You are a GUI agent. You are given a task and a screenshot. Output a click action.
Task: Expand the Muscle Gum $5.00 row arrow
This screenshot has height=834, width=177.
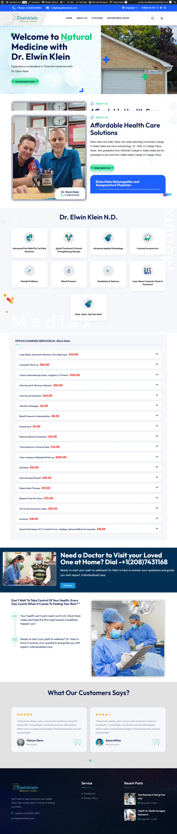157,426
